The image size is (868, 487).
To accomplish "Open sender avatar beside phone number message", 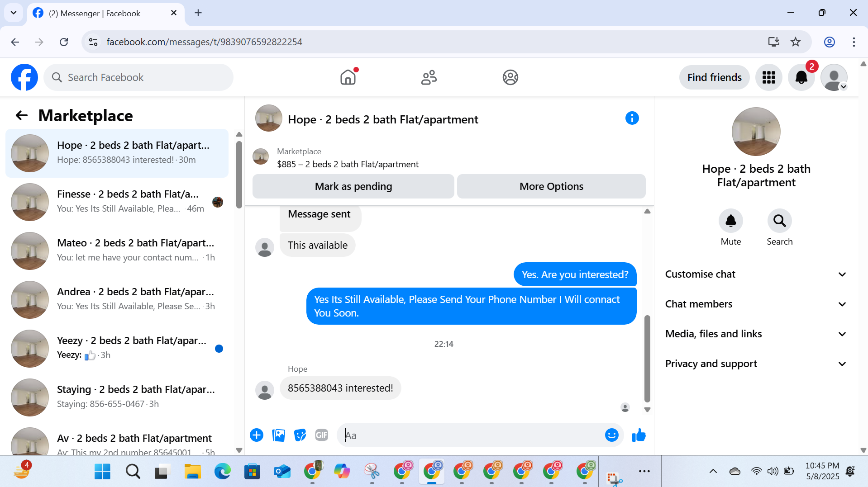I will pos(265,390).
